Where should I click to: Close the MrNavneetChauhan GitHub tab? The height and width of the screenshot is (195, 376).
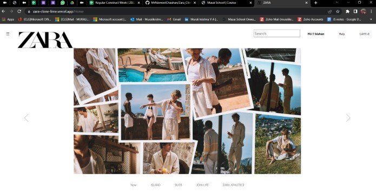(194, 3)
